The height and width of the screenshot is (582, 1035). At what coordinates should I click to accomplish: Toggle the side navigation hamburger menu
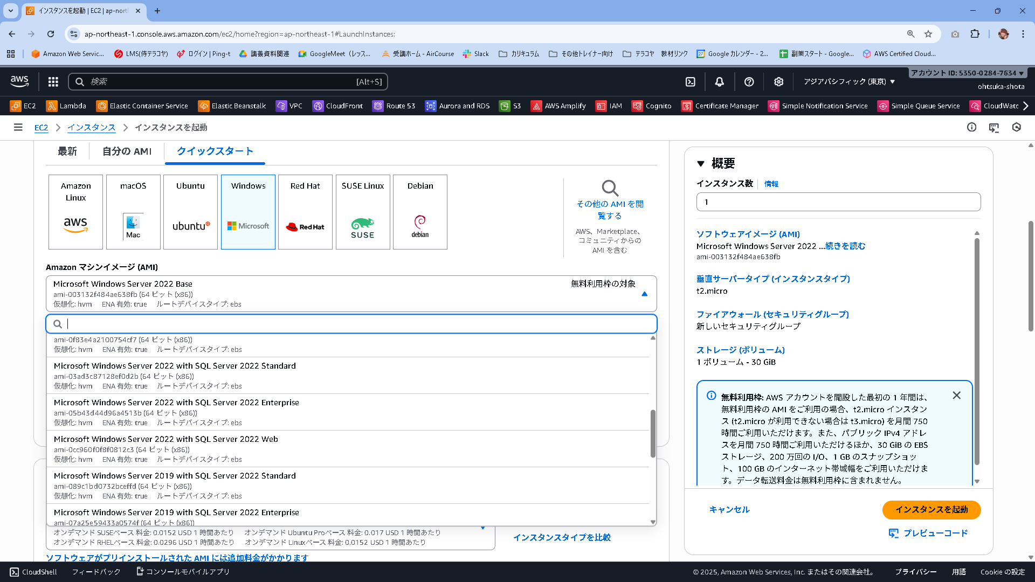pyautogui.click(x=18, y=128)
